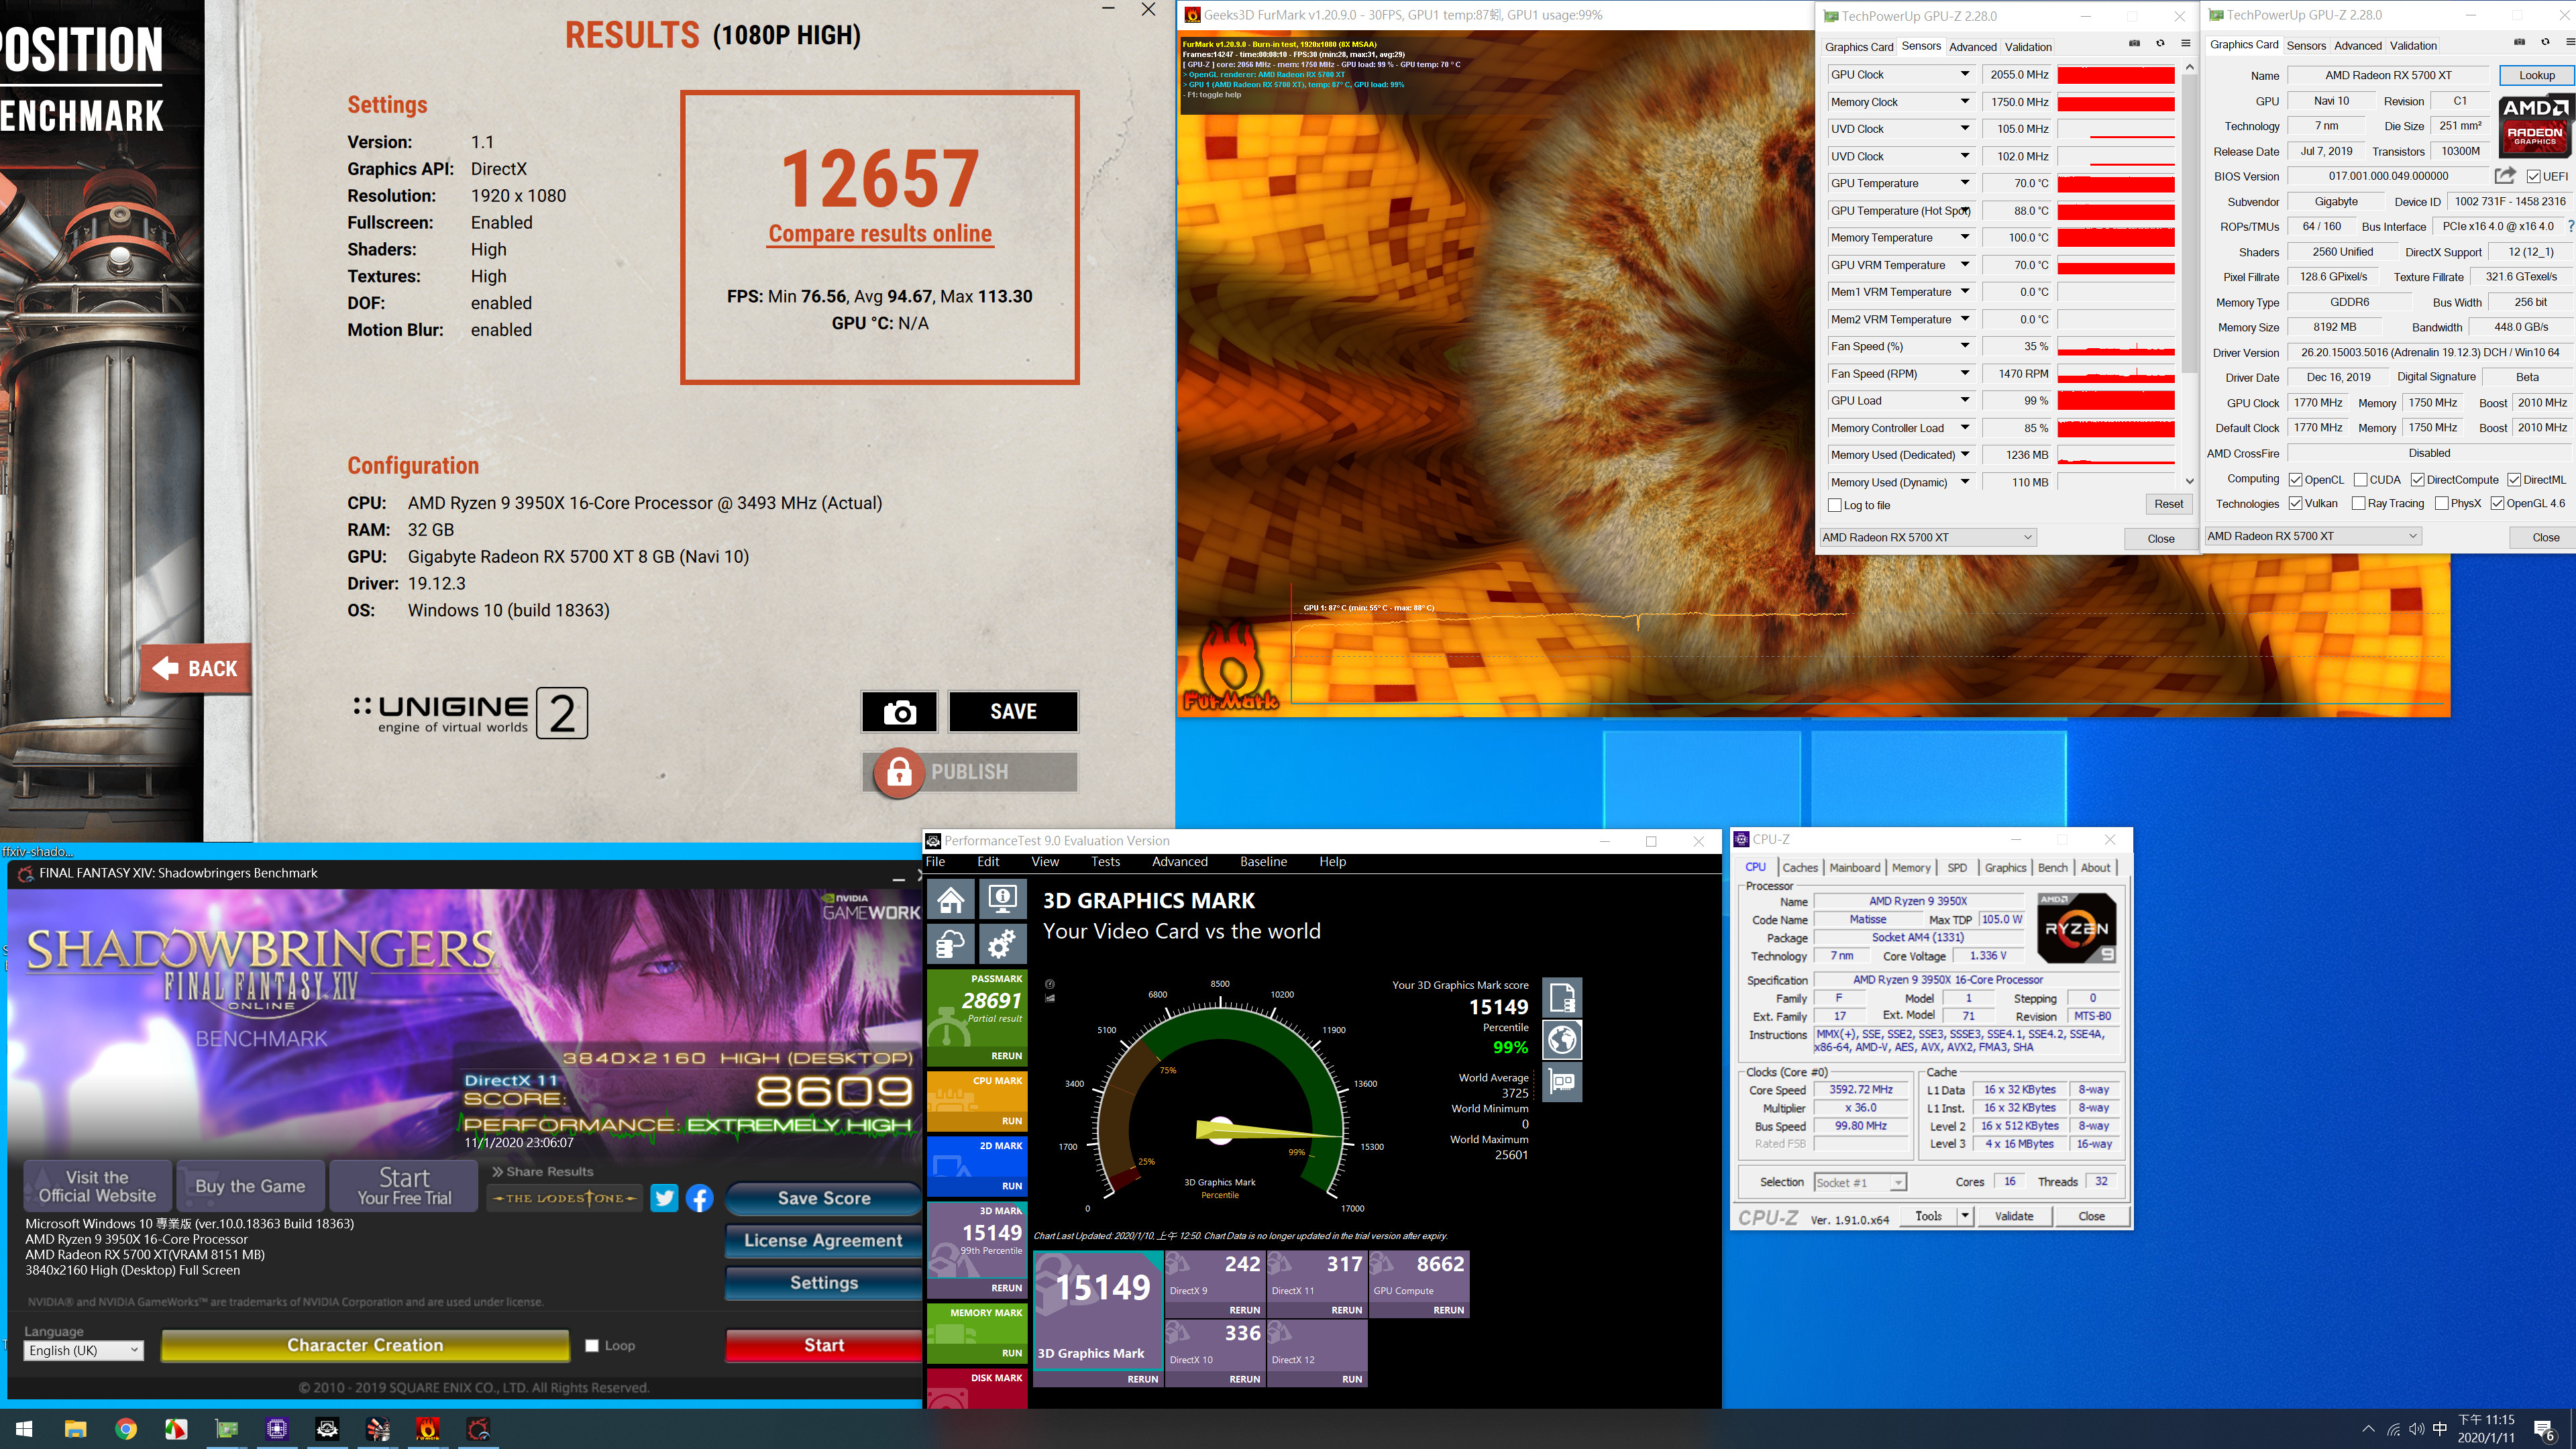Image resolution: width=2576 pixels, height=1449 pixels.
Task: Switch to CPU-Z Memory tab
Action: point(1911,868)
